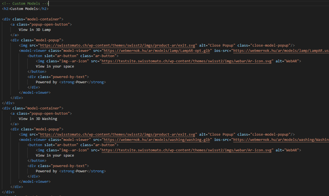Click the first 'Powered by' strong Power text
This screenshot has height=196, width=329.
point(81,82)
